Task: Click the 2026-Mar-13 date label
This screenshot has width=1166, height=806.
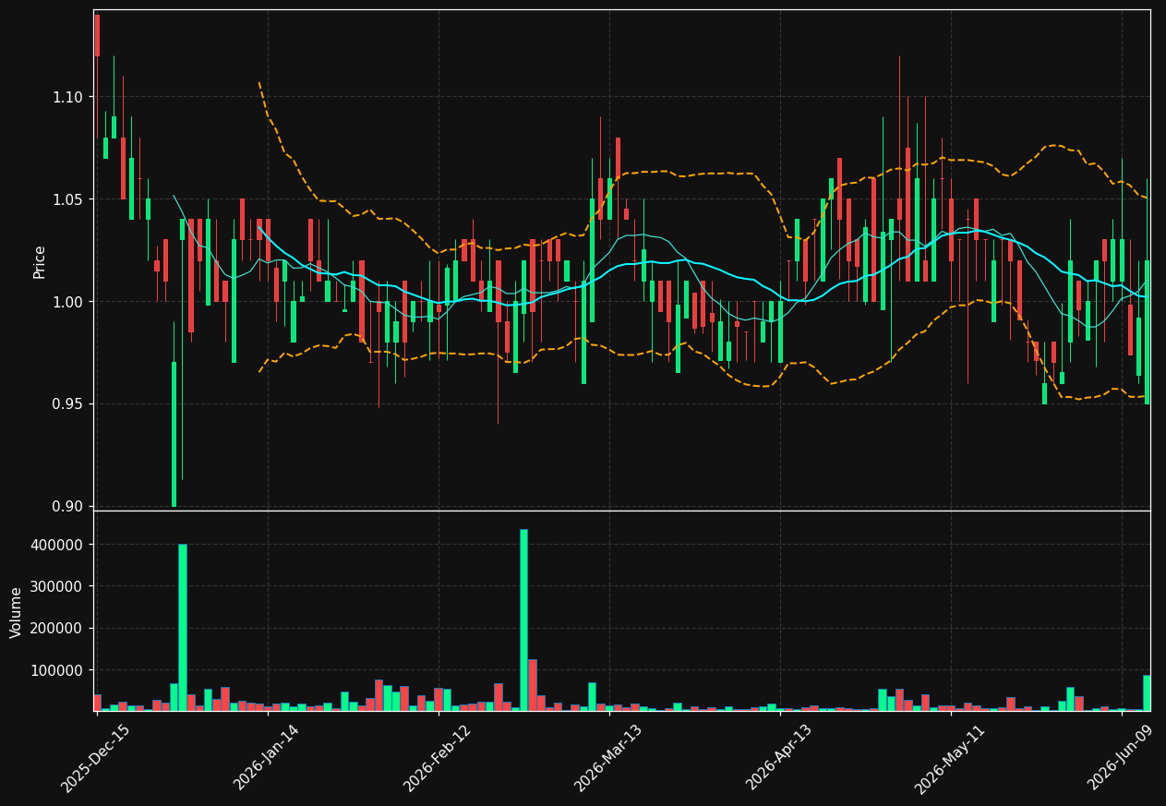Action: [608, 758]
